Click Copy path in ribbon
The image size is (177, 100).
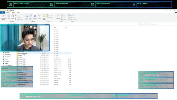(18, 17)
